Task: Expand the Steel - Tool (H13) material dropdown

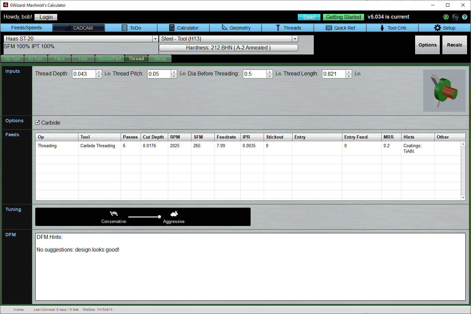Action: point(295,39)
